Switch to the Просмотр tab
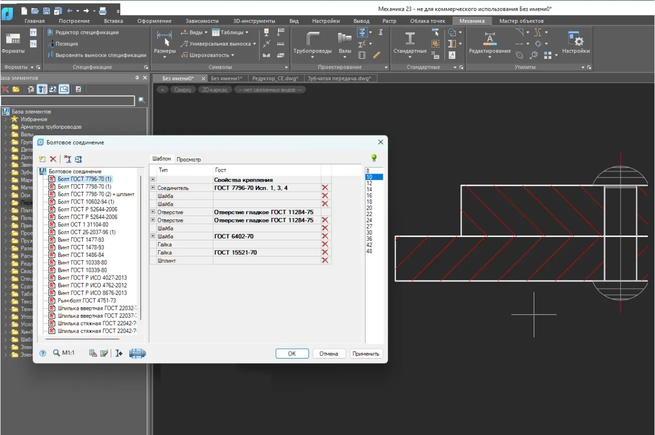This screenshot has width=655, height=435. [x=189, y=160]
